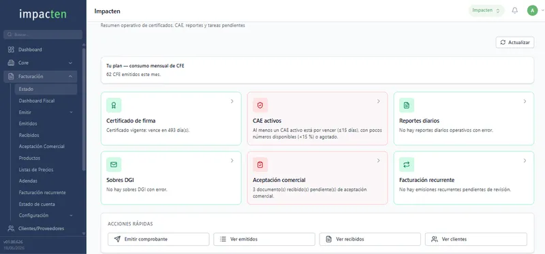Open Facturación recurrente card arrow
545x254 pixels.
[525, 160]
